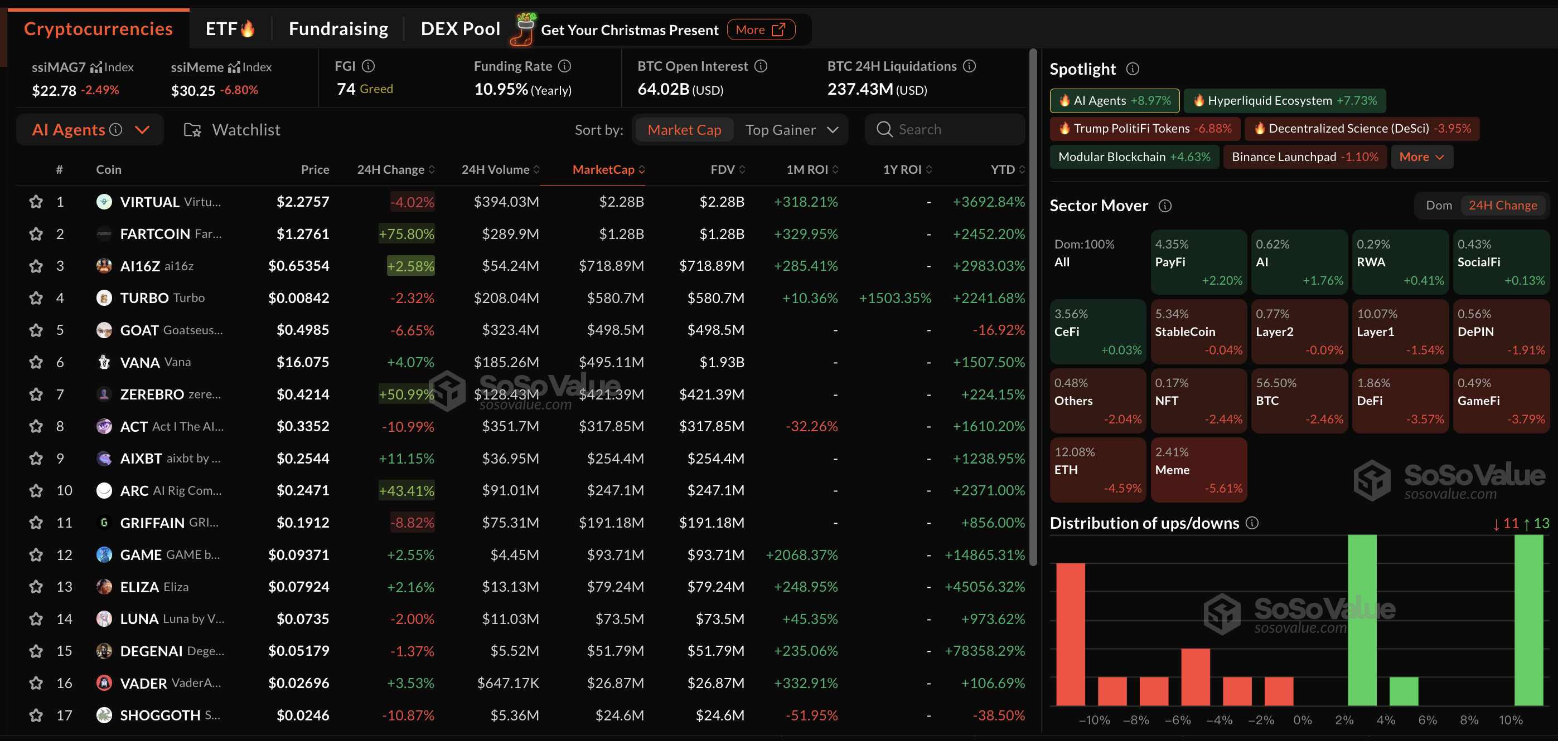This screenshot has height=741, width=1558.
Task: Select Dom view in Sector Mover
Action: point(1439,206)
